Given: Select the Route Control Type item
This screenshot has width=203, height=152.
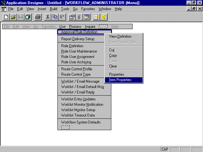Looking at the screenshot, I should [81, 74].
